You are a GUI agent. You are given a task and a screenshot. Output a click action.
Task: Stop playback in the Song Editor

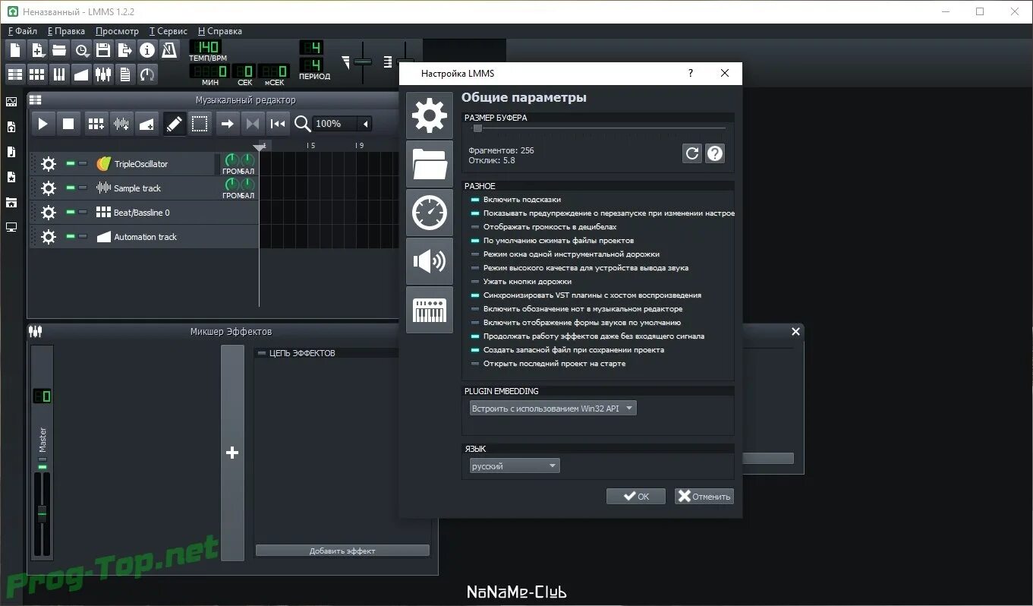68,124
